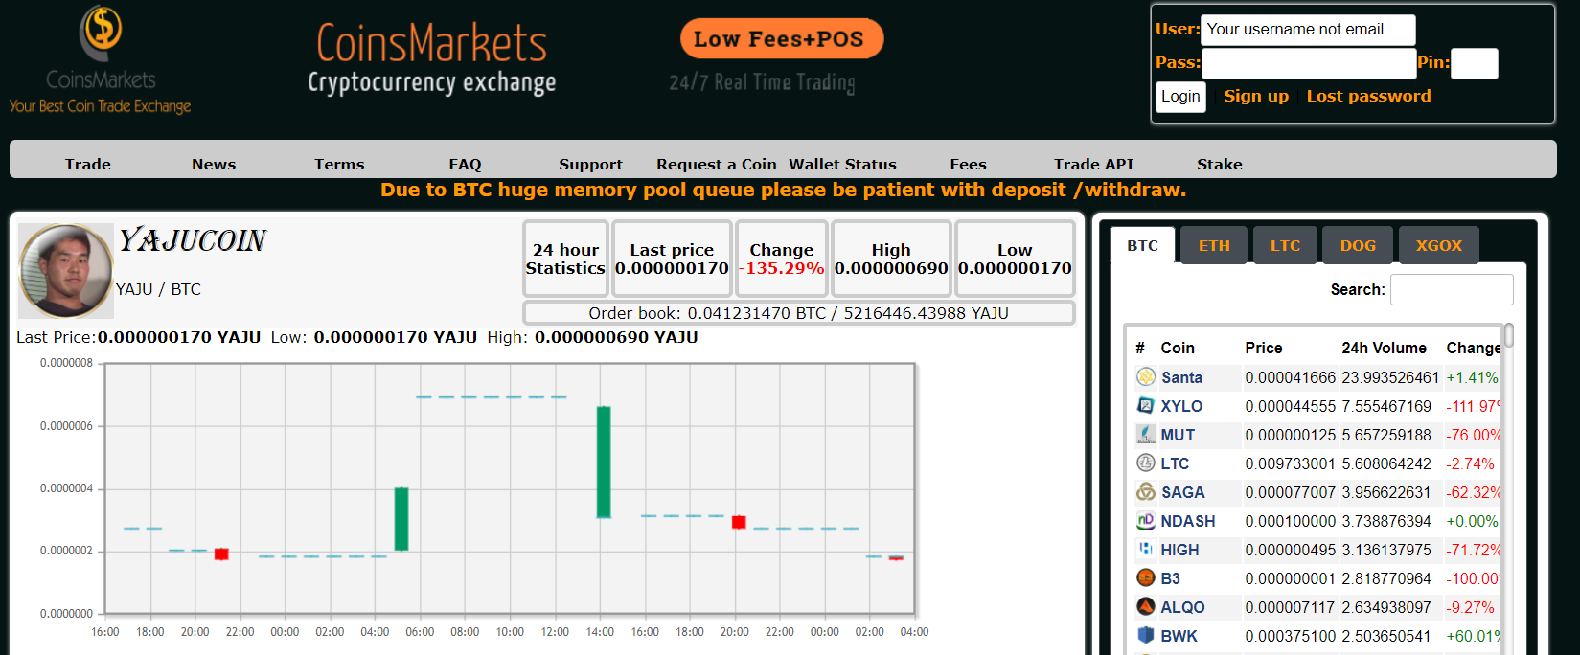The width and height of the screenshot is (1580, 655).
Task: Sort by the Price column header
Action: 1264,348
